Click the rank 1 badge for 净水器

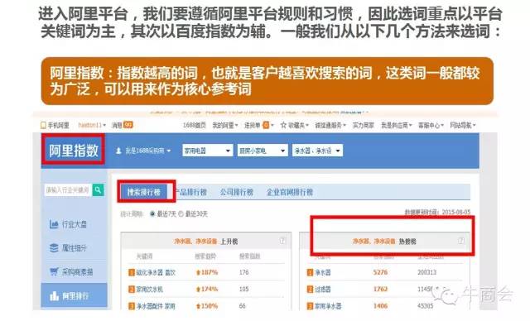coord(310,272)
